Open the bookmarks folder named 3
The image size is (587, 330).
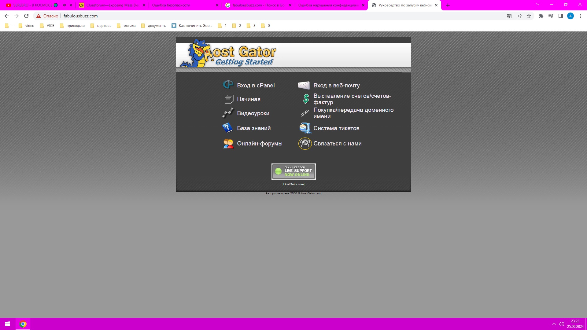pos(251,26)
